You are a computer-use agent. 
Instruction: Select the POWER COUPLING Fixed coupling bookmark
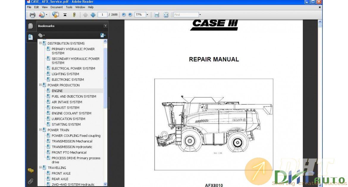point(76,136)
